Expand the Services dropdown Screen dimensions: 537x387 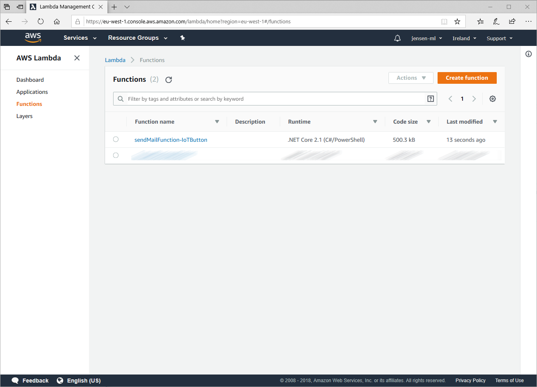80,38
